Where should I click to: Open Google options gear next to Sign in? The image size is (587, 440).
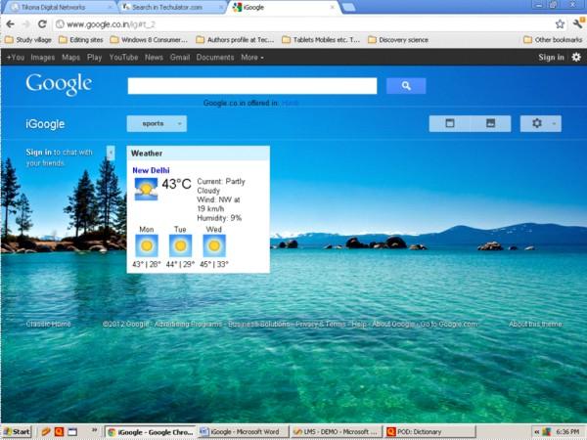(x=576, y=58)
